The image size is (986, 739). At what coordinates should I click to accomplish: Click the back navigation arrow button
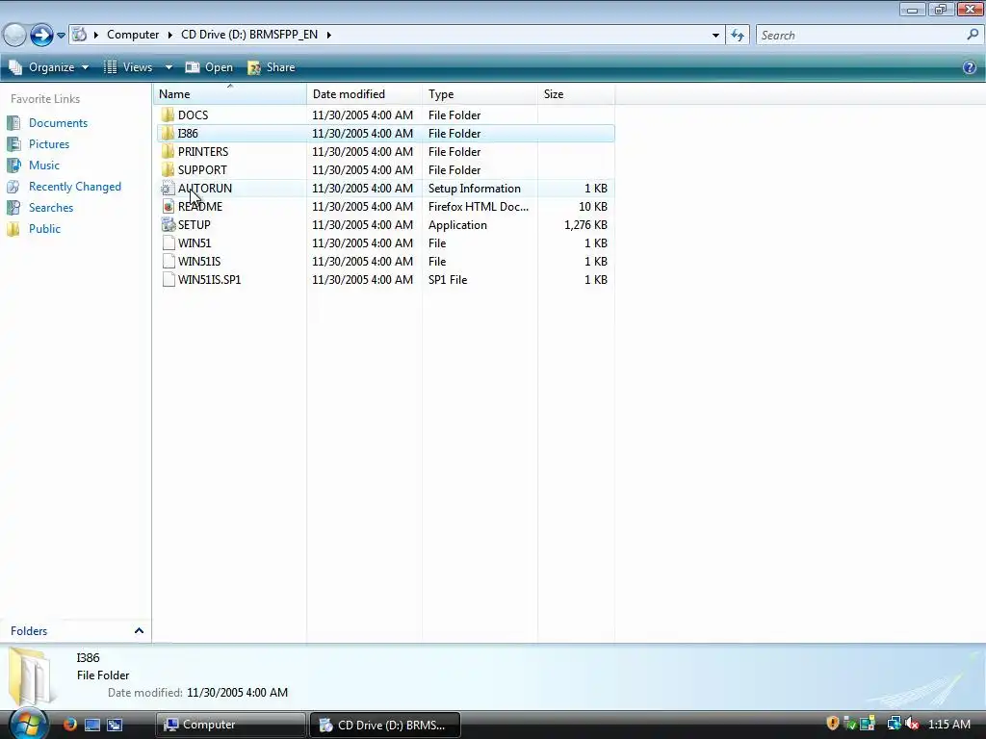14,35
